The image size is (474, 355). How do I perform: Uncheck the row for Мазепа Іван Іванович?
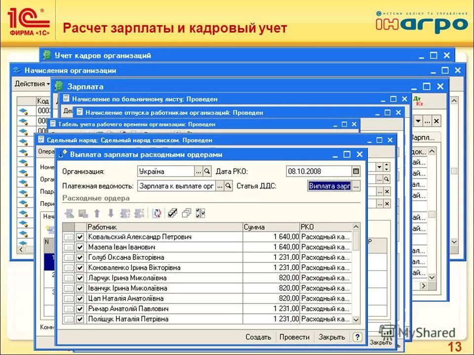coord(79,247)
